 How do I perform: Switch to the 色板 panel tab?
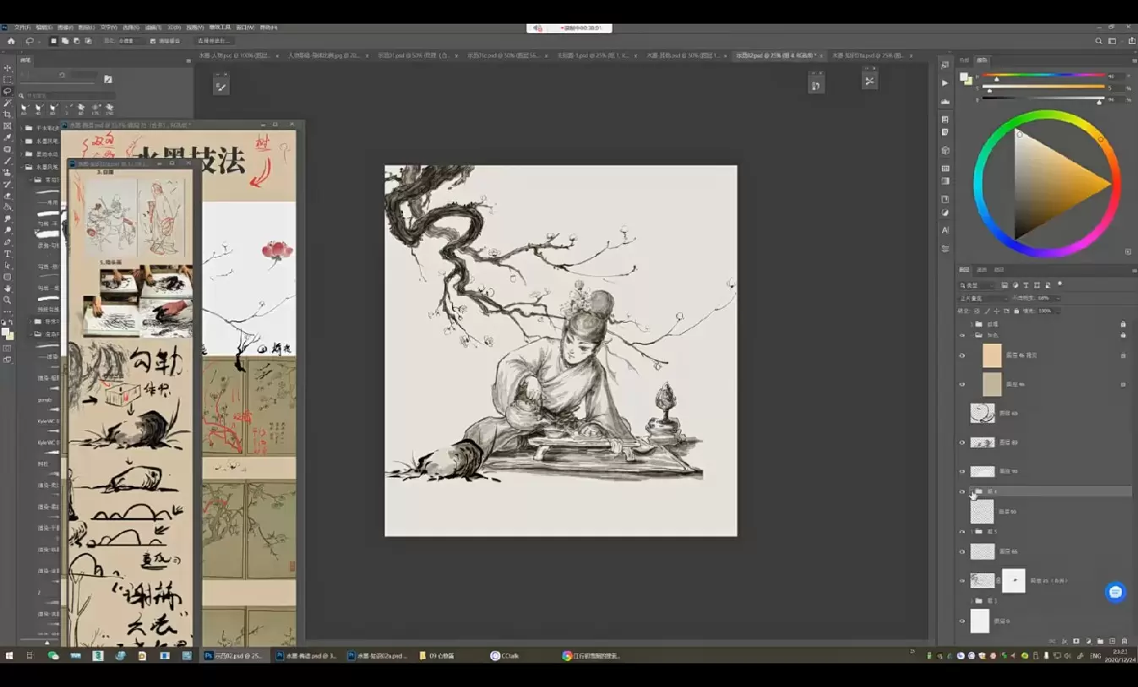point(964,61)
